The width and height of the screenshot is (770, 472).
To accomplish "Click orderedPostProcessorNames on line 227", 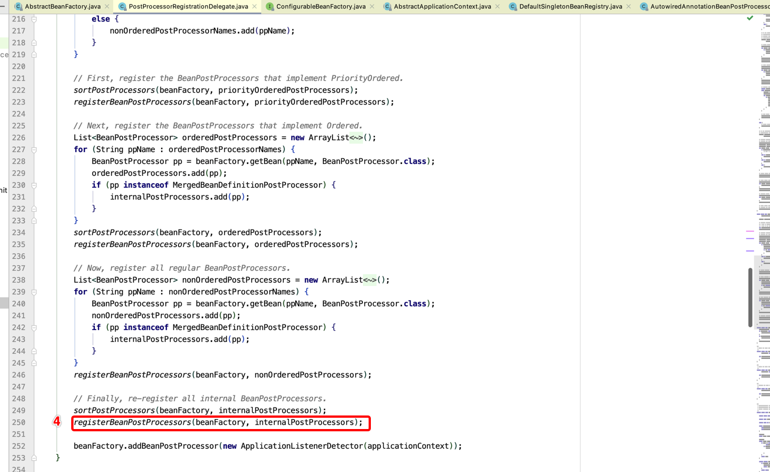I will tap(225, 149).
